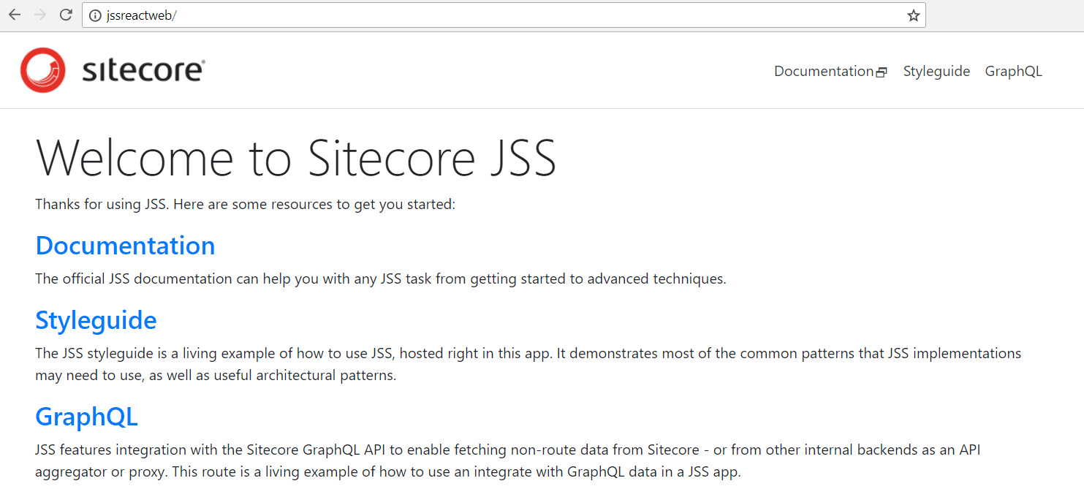Click the 'JSS styleguide is a living example' paragraph
This screenshot has width=1084, height=489.
pyautogui.click(x=528, y=365)
